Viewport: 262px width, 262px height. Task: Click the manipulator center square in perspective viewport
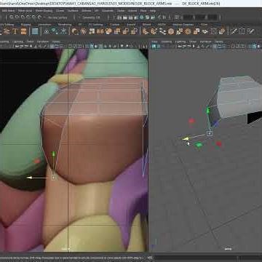point(210,133)
